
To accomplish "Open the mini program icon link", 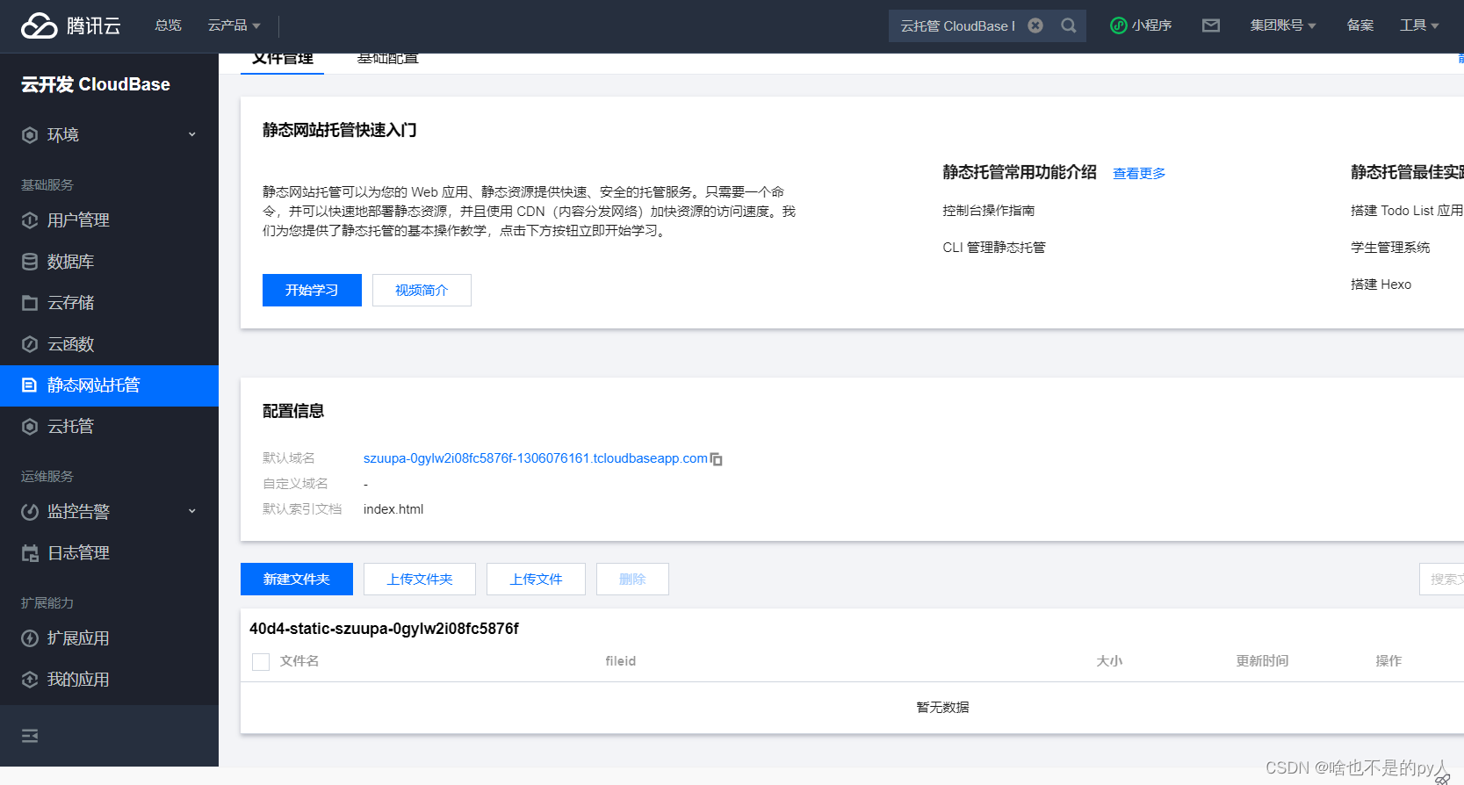I will click(1118, 25).
